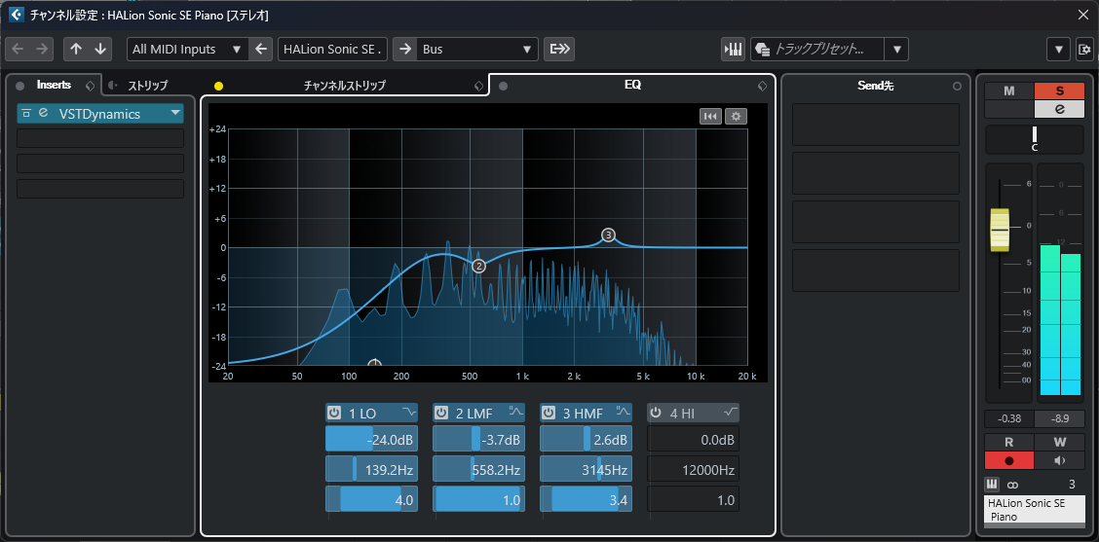Click the EQ preset diamond icon
Viewport: 1099px width, 542px height.
[762, 87]
